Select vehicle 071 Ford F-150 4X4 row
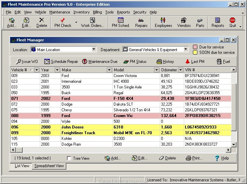 pyautogui.click(x=121, y=99)
